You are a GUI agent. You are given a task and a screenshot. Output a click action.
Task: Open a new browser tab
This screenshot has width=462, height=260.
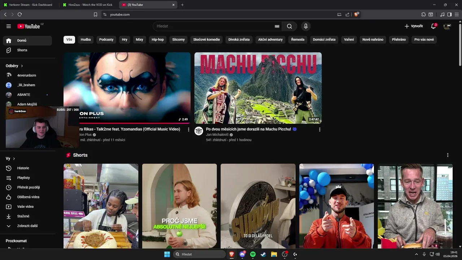click(182, 5)
